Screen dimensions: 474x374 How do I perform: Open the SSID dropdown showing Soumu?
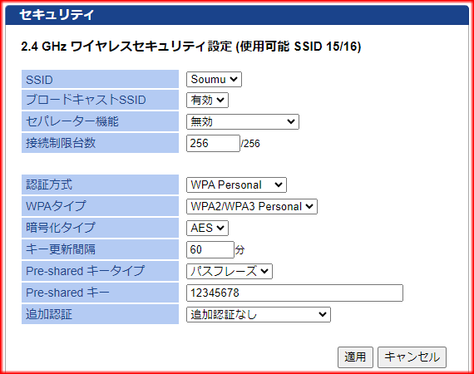[x=214, y=80]
